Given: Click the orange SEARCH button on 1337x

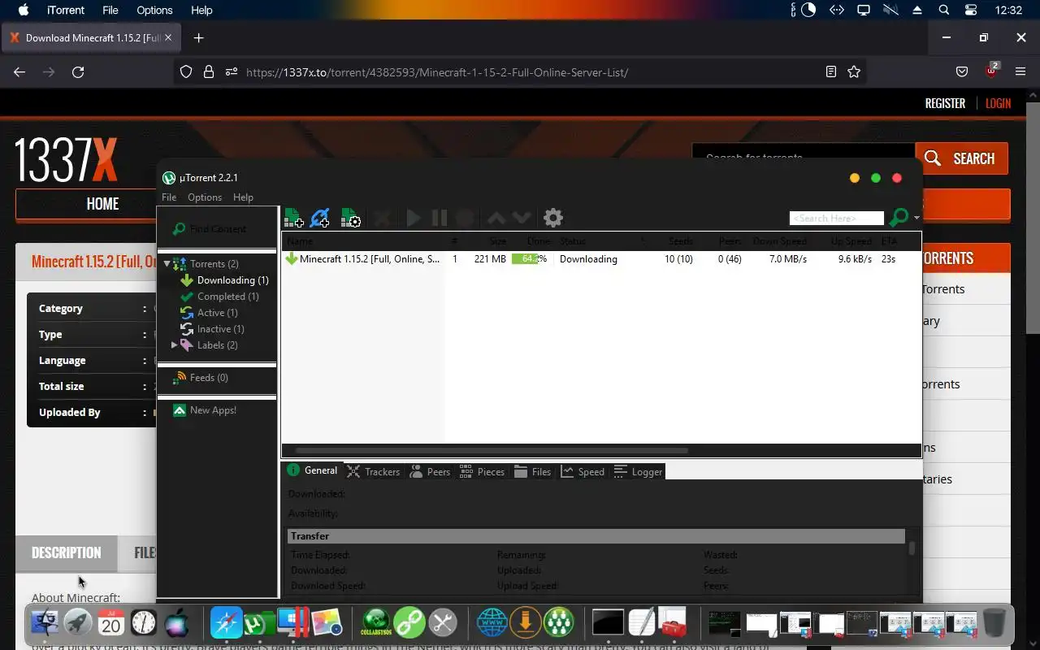Looking at the screenshot, I should 961,158.
